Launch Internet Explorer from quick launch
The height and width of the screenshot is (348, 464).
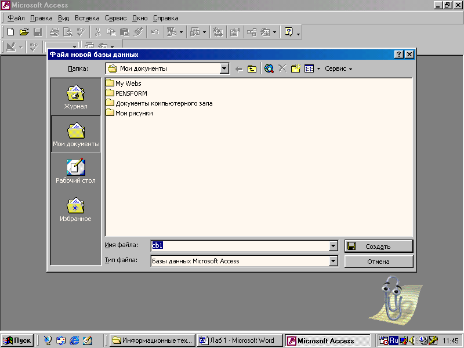click(74, 340)
